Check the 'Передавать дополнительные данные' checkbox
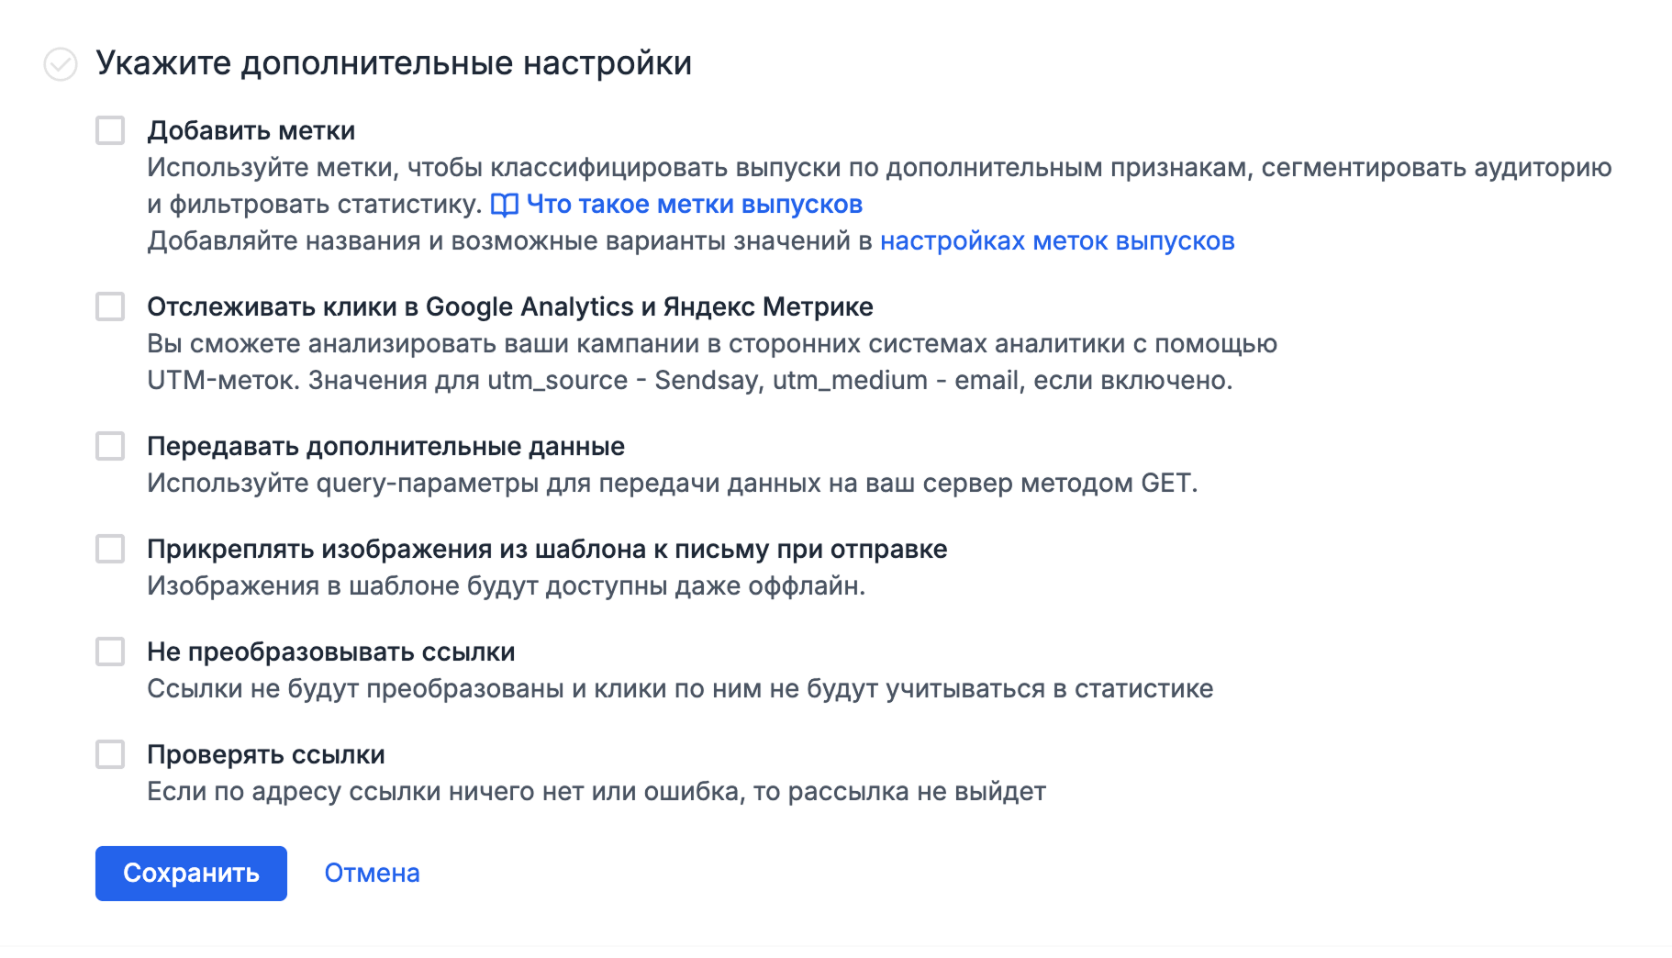Viewport: 1672px width, 958px height. 110,446
